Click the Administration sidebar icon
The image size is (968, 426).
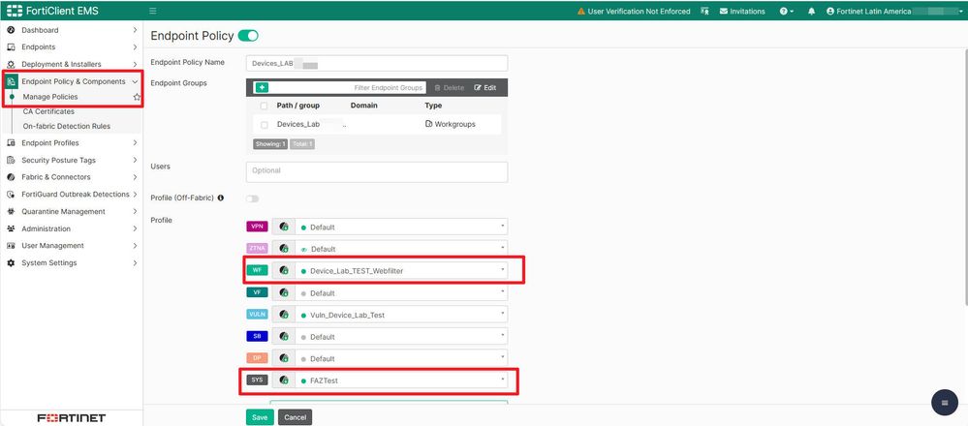(11, 228)
